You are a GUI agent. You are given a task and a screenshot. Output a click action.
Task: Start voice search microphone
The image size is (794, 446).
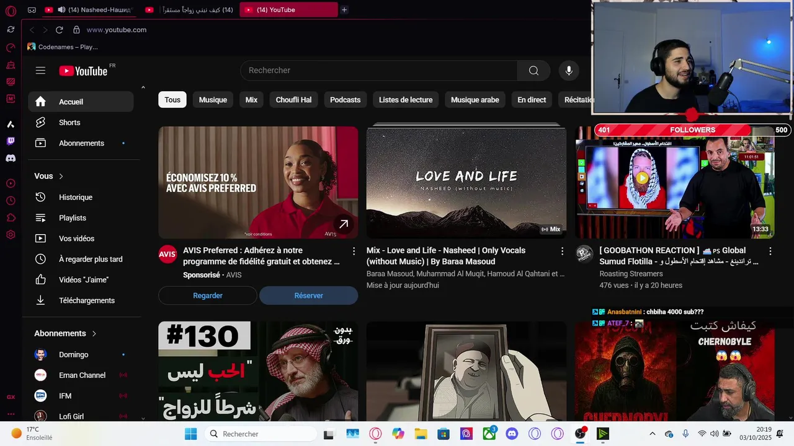(569, 71)
